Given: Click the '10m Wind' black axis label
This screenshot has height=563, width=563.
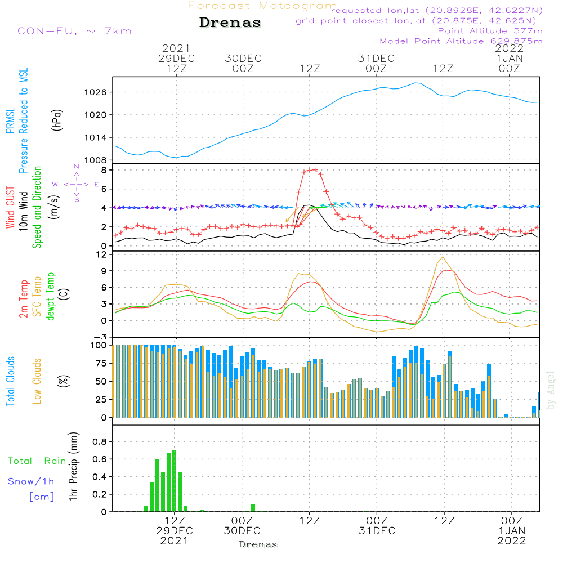Looking at the screenshot, I should click(x=23, y=211).
